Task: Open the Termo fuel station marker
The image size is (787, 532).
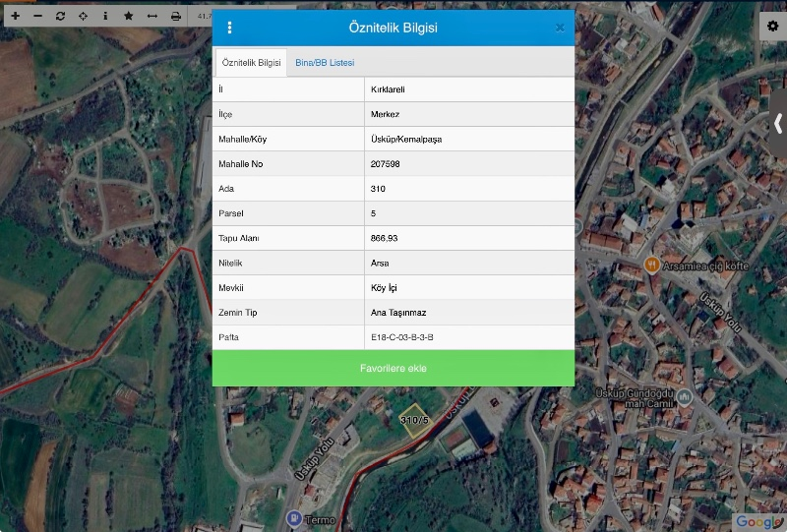Action: point(293,517)
